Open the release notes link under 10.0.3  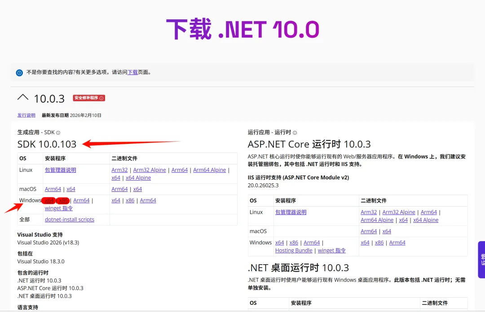26,115
